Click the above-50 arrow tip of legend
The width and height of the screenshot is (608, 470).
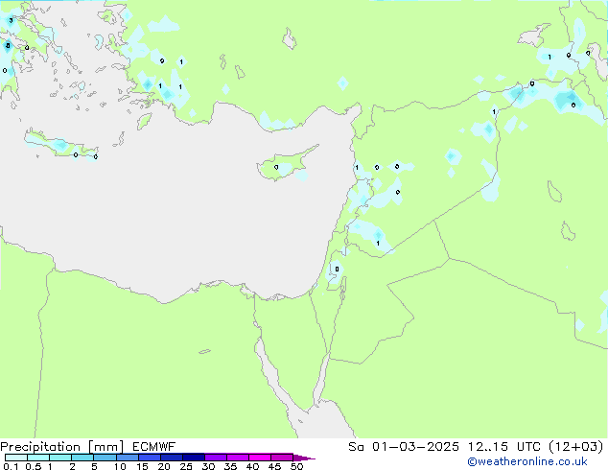[304, 458]
